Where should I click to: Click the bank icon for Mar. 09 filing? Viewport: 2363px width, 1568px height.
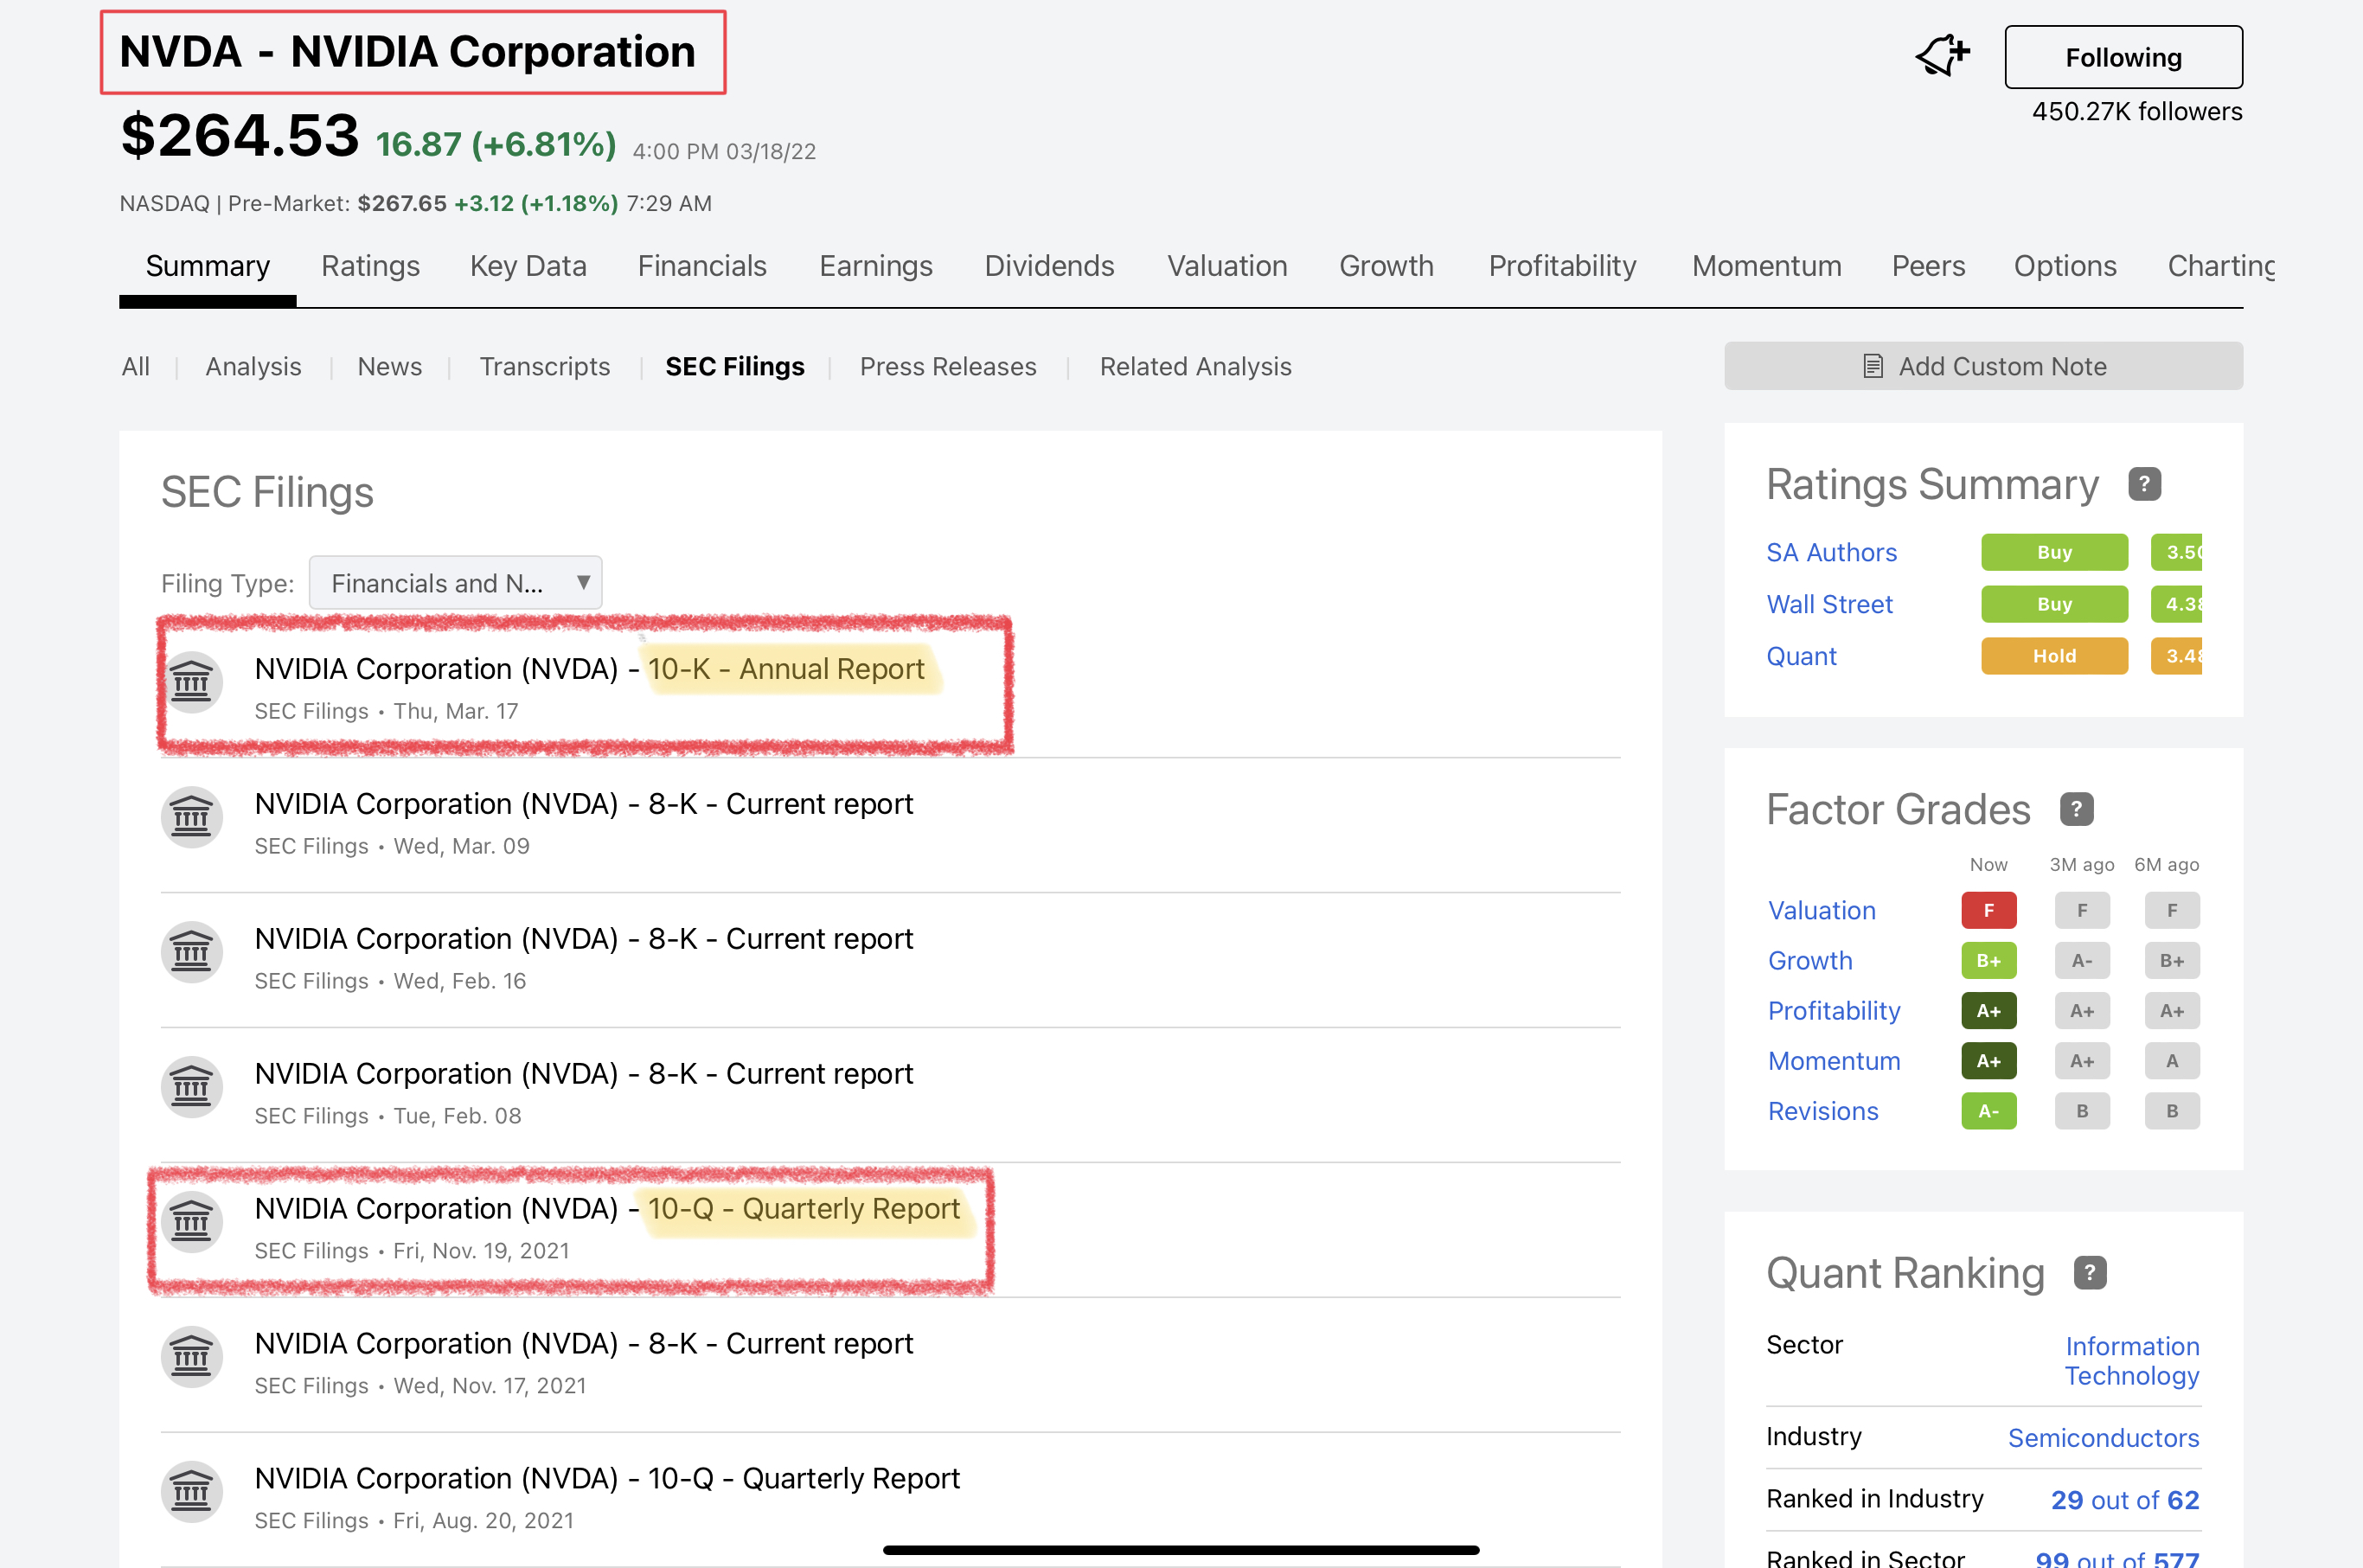click(191, 818)
